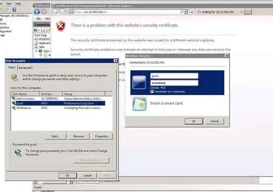Select Application Pools in Connections tree
The image size is (273, 192).
[x=42, y=43]
